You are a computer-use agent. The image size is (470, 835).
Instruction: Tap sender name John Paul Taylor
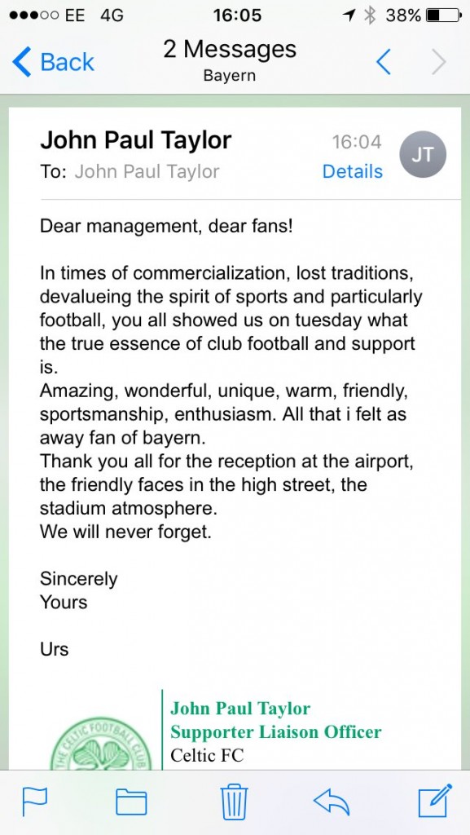click(x=136, y=140)
